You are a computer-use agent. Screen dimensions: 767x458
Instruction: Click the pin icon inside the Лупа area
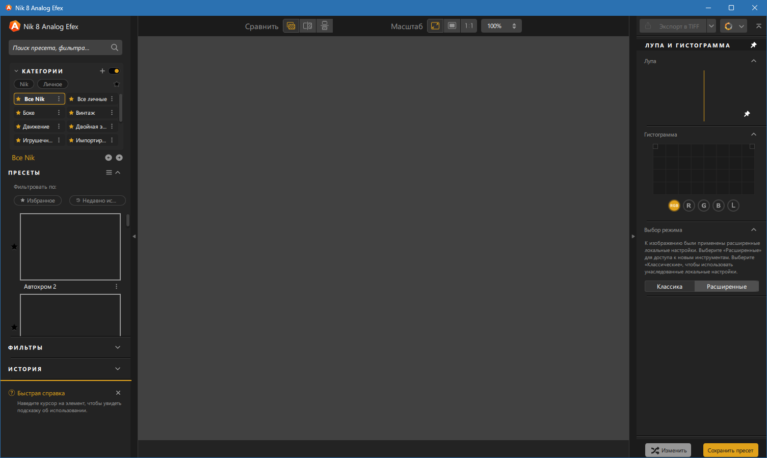pyautogui.click(x=747, y=114)
